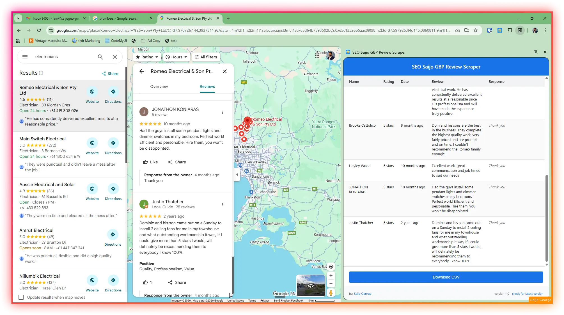Switch to the 'plumbers - Google Search' tab
564x315 pixels.
[119, 18]
